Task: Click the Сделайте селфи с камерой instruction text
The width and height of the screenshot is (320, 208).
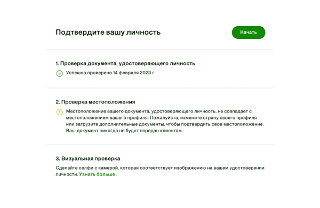Action: pyautogui.click(x=160, y=168)
